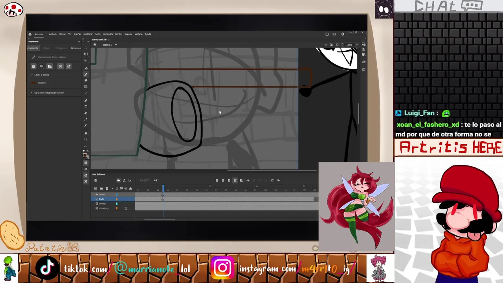Show the timeline graph view icon
This screenshot has height=283, width=503.
[130, 180]
